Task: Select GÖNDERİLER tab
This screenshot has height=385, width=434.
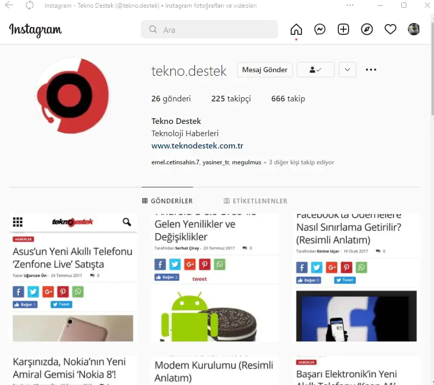Action: (167, 201)
